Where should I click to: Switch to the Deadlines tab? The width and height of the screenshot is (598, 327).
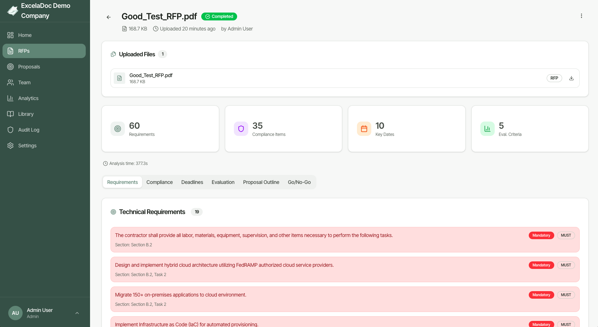click(192, 182)
